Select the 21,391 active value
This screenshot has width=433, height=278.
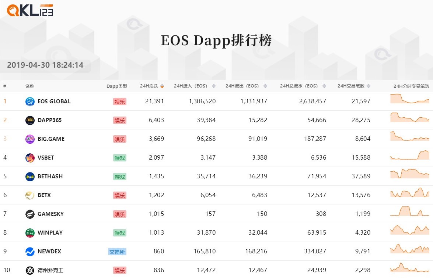click(155, 101)
